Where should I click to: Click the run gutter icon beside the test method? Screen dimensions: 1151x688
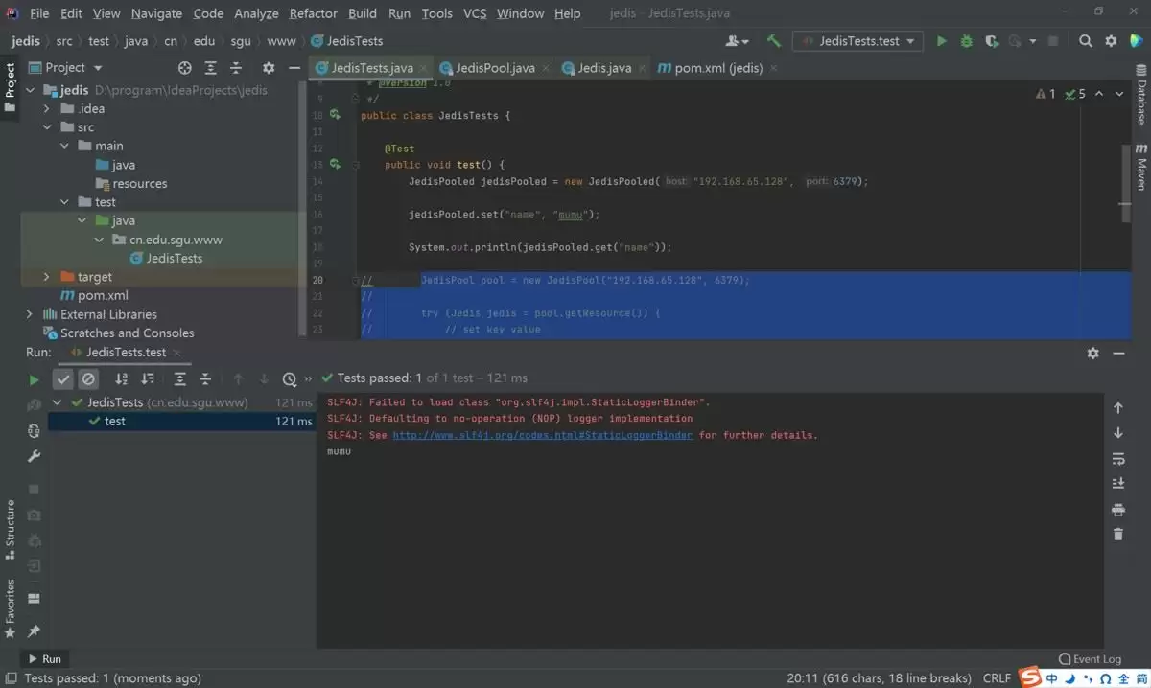336,165
